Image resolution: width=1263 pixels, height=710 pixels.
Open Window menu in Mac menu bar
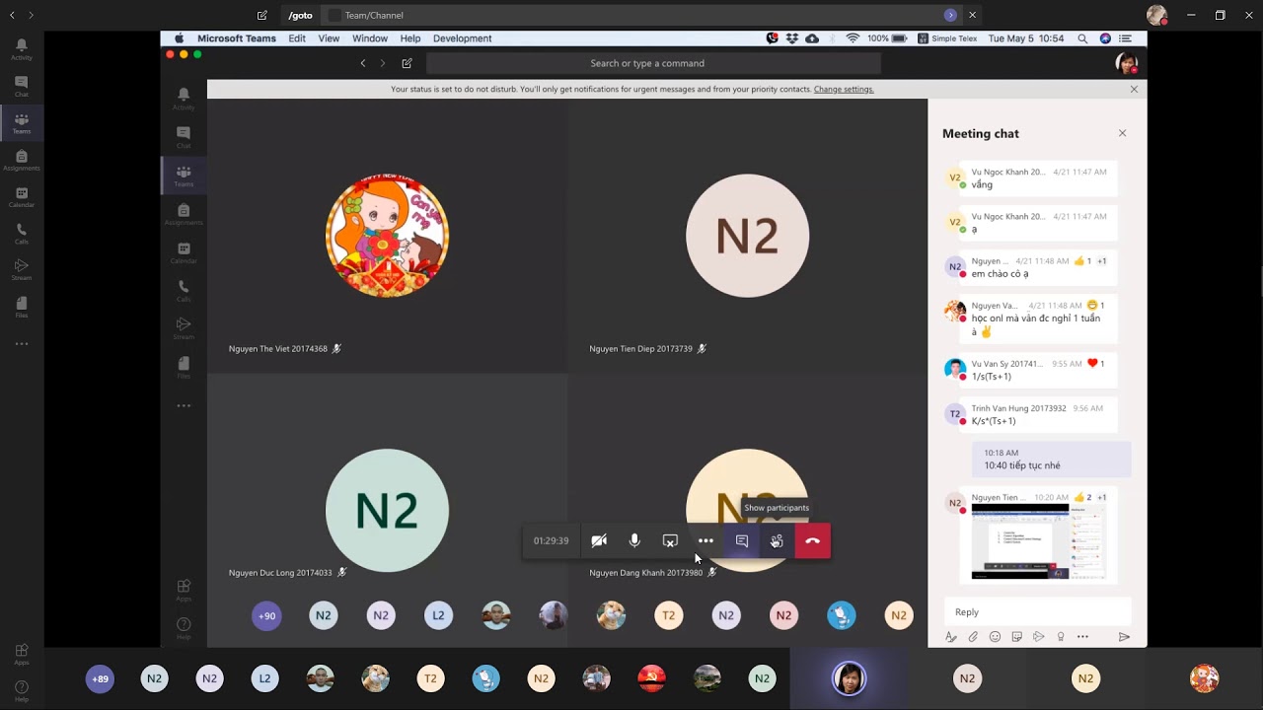click(x=370, y=38)
